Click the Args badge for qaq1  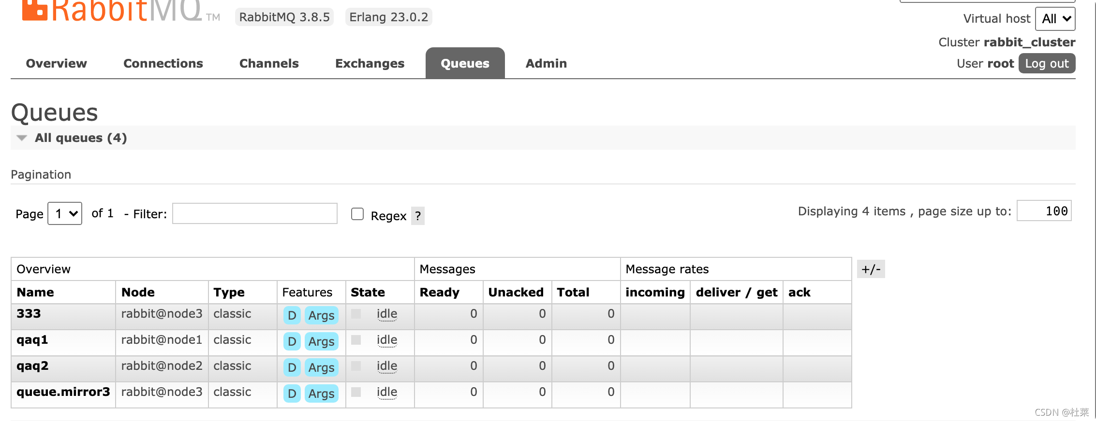click(x=321, y=341)
